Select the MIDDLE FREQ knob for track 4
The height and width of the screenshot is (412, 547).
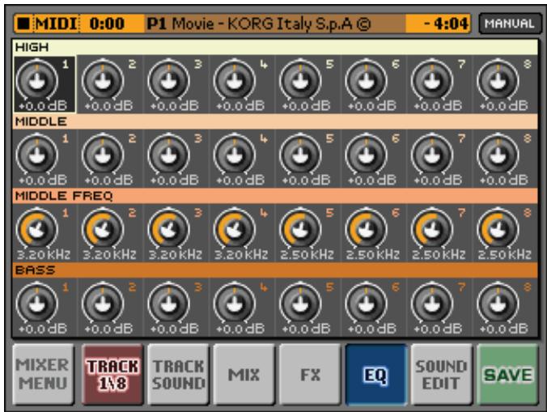click(235, 229)
